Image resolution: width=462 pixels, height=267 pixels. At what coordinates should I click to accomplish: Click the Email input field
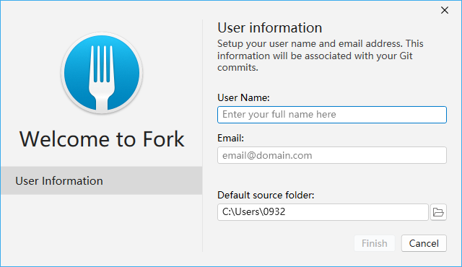[332, 155]
